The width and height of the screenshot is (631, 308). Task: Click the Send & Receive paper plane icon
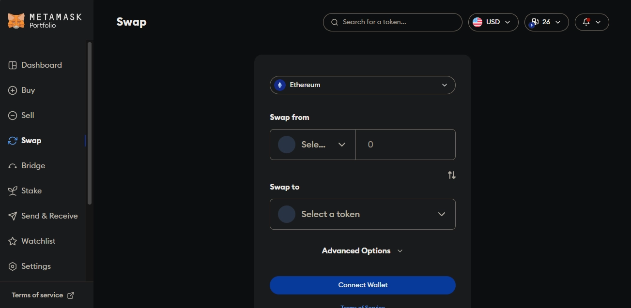click(13, 216)
